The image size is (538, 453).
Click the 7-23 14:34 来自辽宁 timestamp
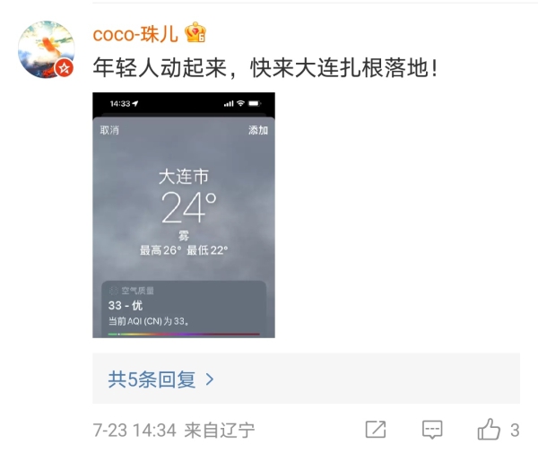point(174,430)
